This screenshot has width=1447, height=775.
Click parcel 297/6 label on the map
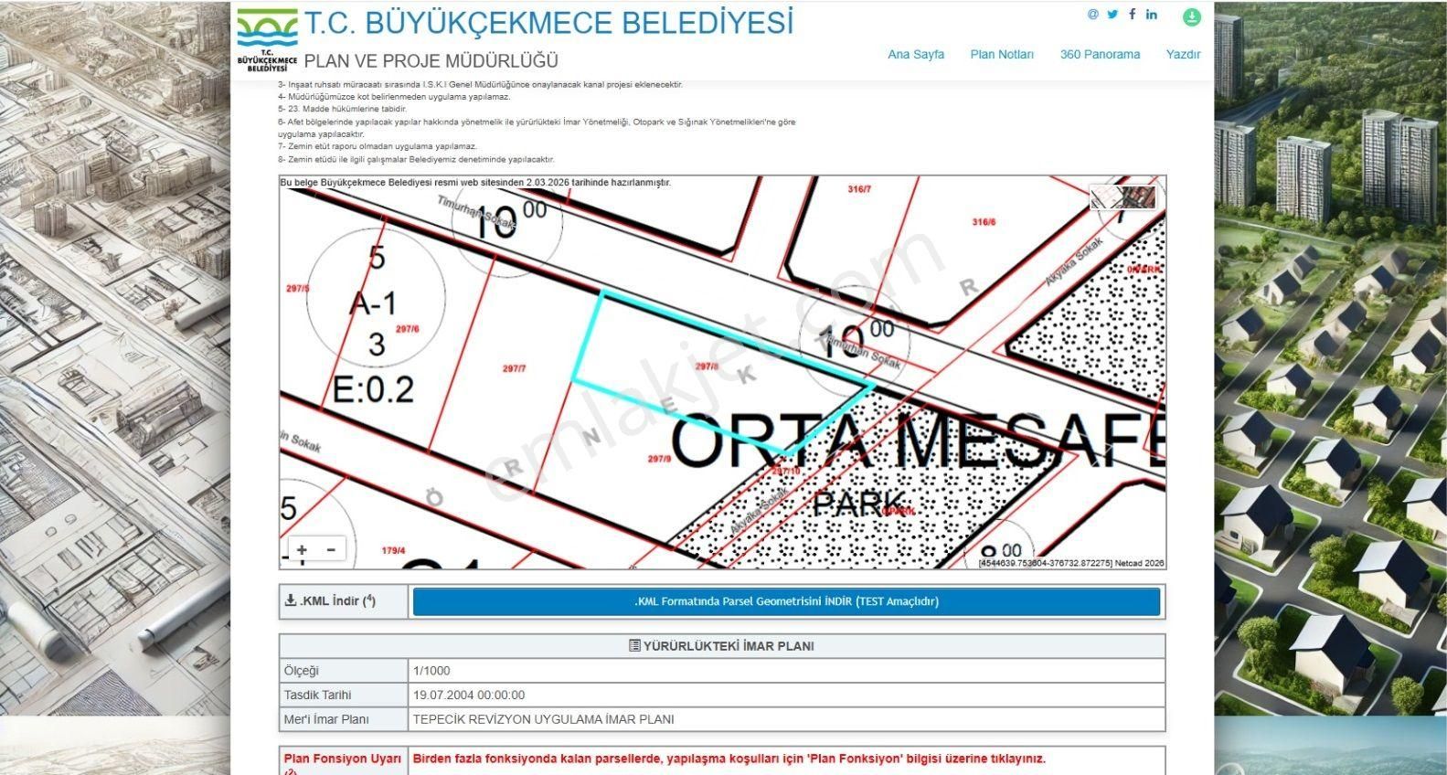click(407, 329)
